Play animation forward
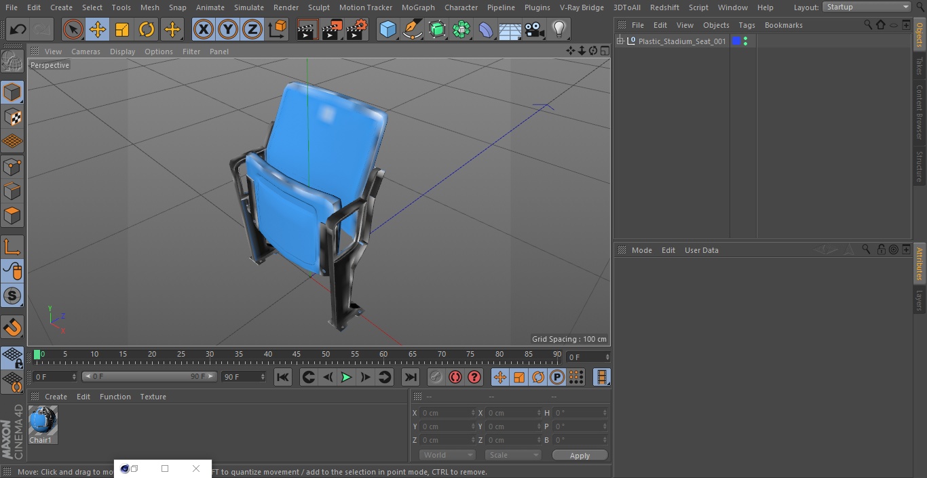Viewport: 927px width, 478px height. 346,377
